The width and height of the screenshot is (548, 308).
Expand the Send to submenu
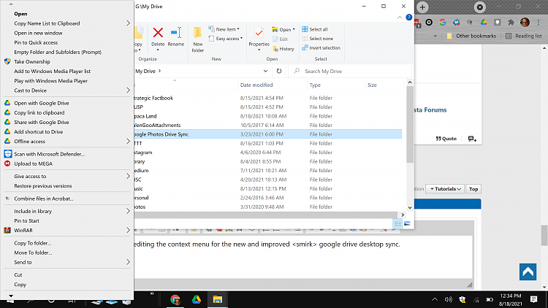[128, 262]
